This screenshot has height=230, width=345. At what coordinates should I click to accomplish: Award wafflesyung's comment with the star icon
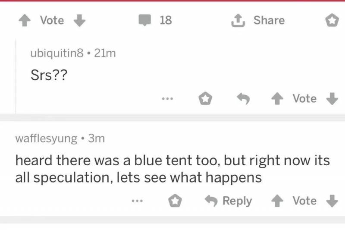[174, 201]
